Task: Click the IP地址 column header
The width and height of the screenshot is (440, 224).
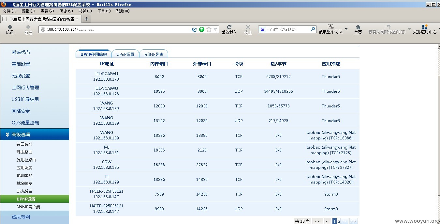Action: point(107,64)
